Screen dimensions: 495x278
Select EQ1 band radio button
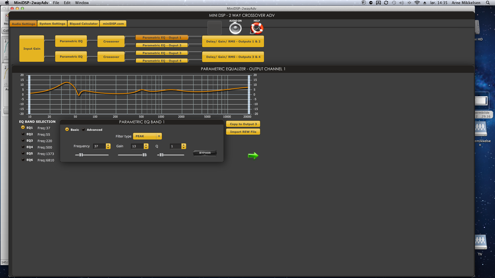pos(23,127)
